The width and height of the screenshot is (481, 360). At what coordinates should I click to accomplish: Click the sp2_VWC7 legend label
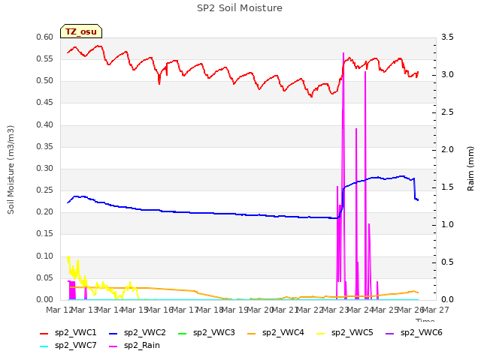coord(75,345)
